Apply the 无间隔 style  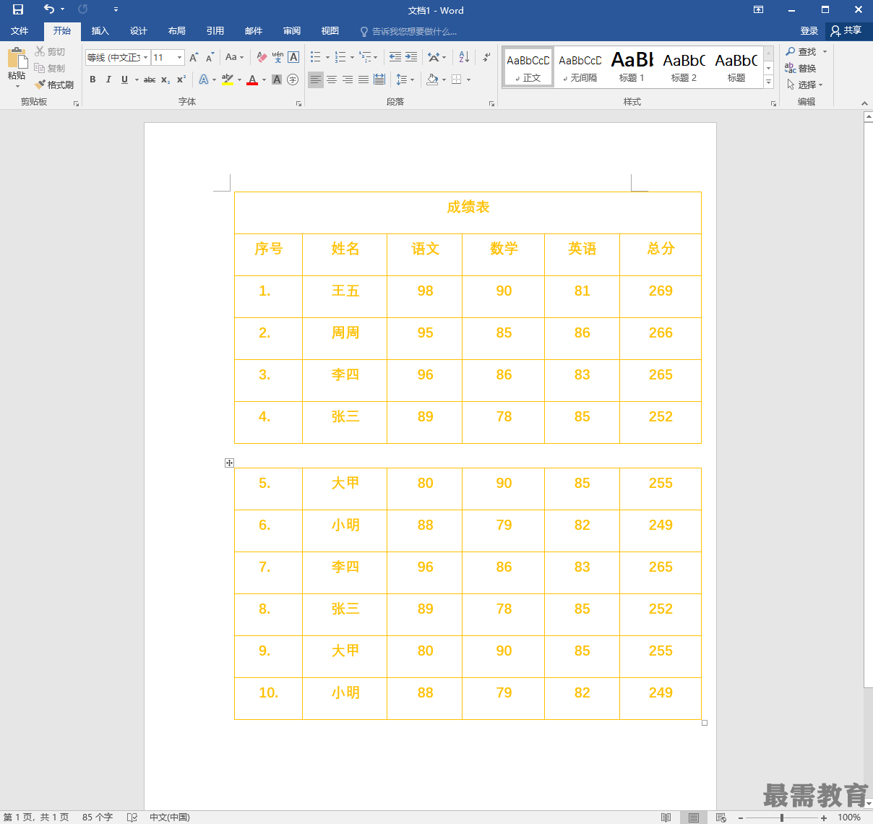click(580, 67)
